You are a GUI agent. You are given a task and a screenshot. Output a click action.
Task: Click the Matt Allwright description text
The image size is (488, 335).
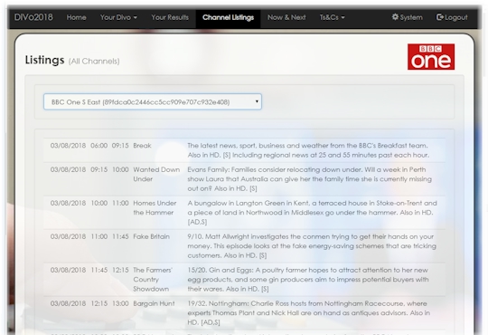point(312,245)
